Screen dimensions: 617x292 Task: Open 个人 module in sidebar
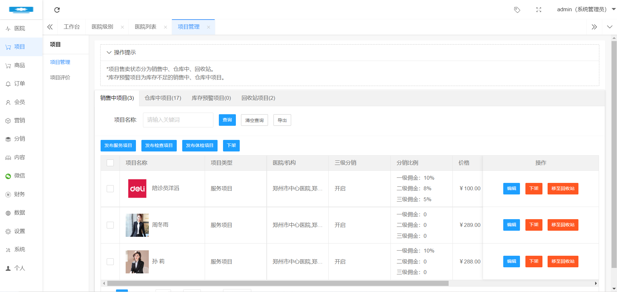tap(21, 268)
